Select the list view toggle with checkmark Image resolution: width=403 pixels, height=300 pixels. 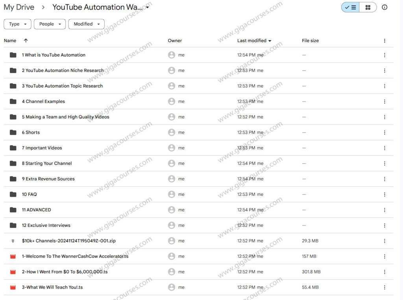point(350,7)
